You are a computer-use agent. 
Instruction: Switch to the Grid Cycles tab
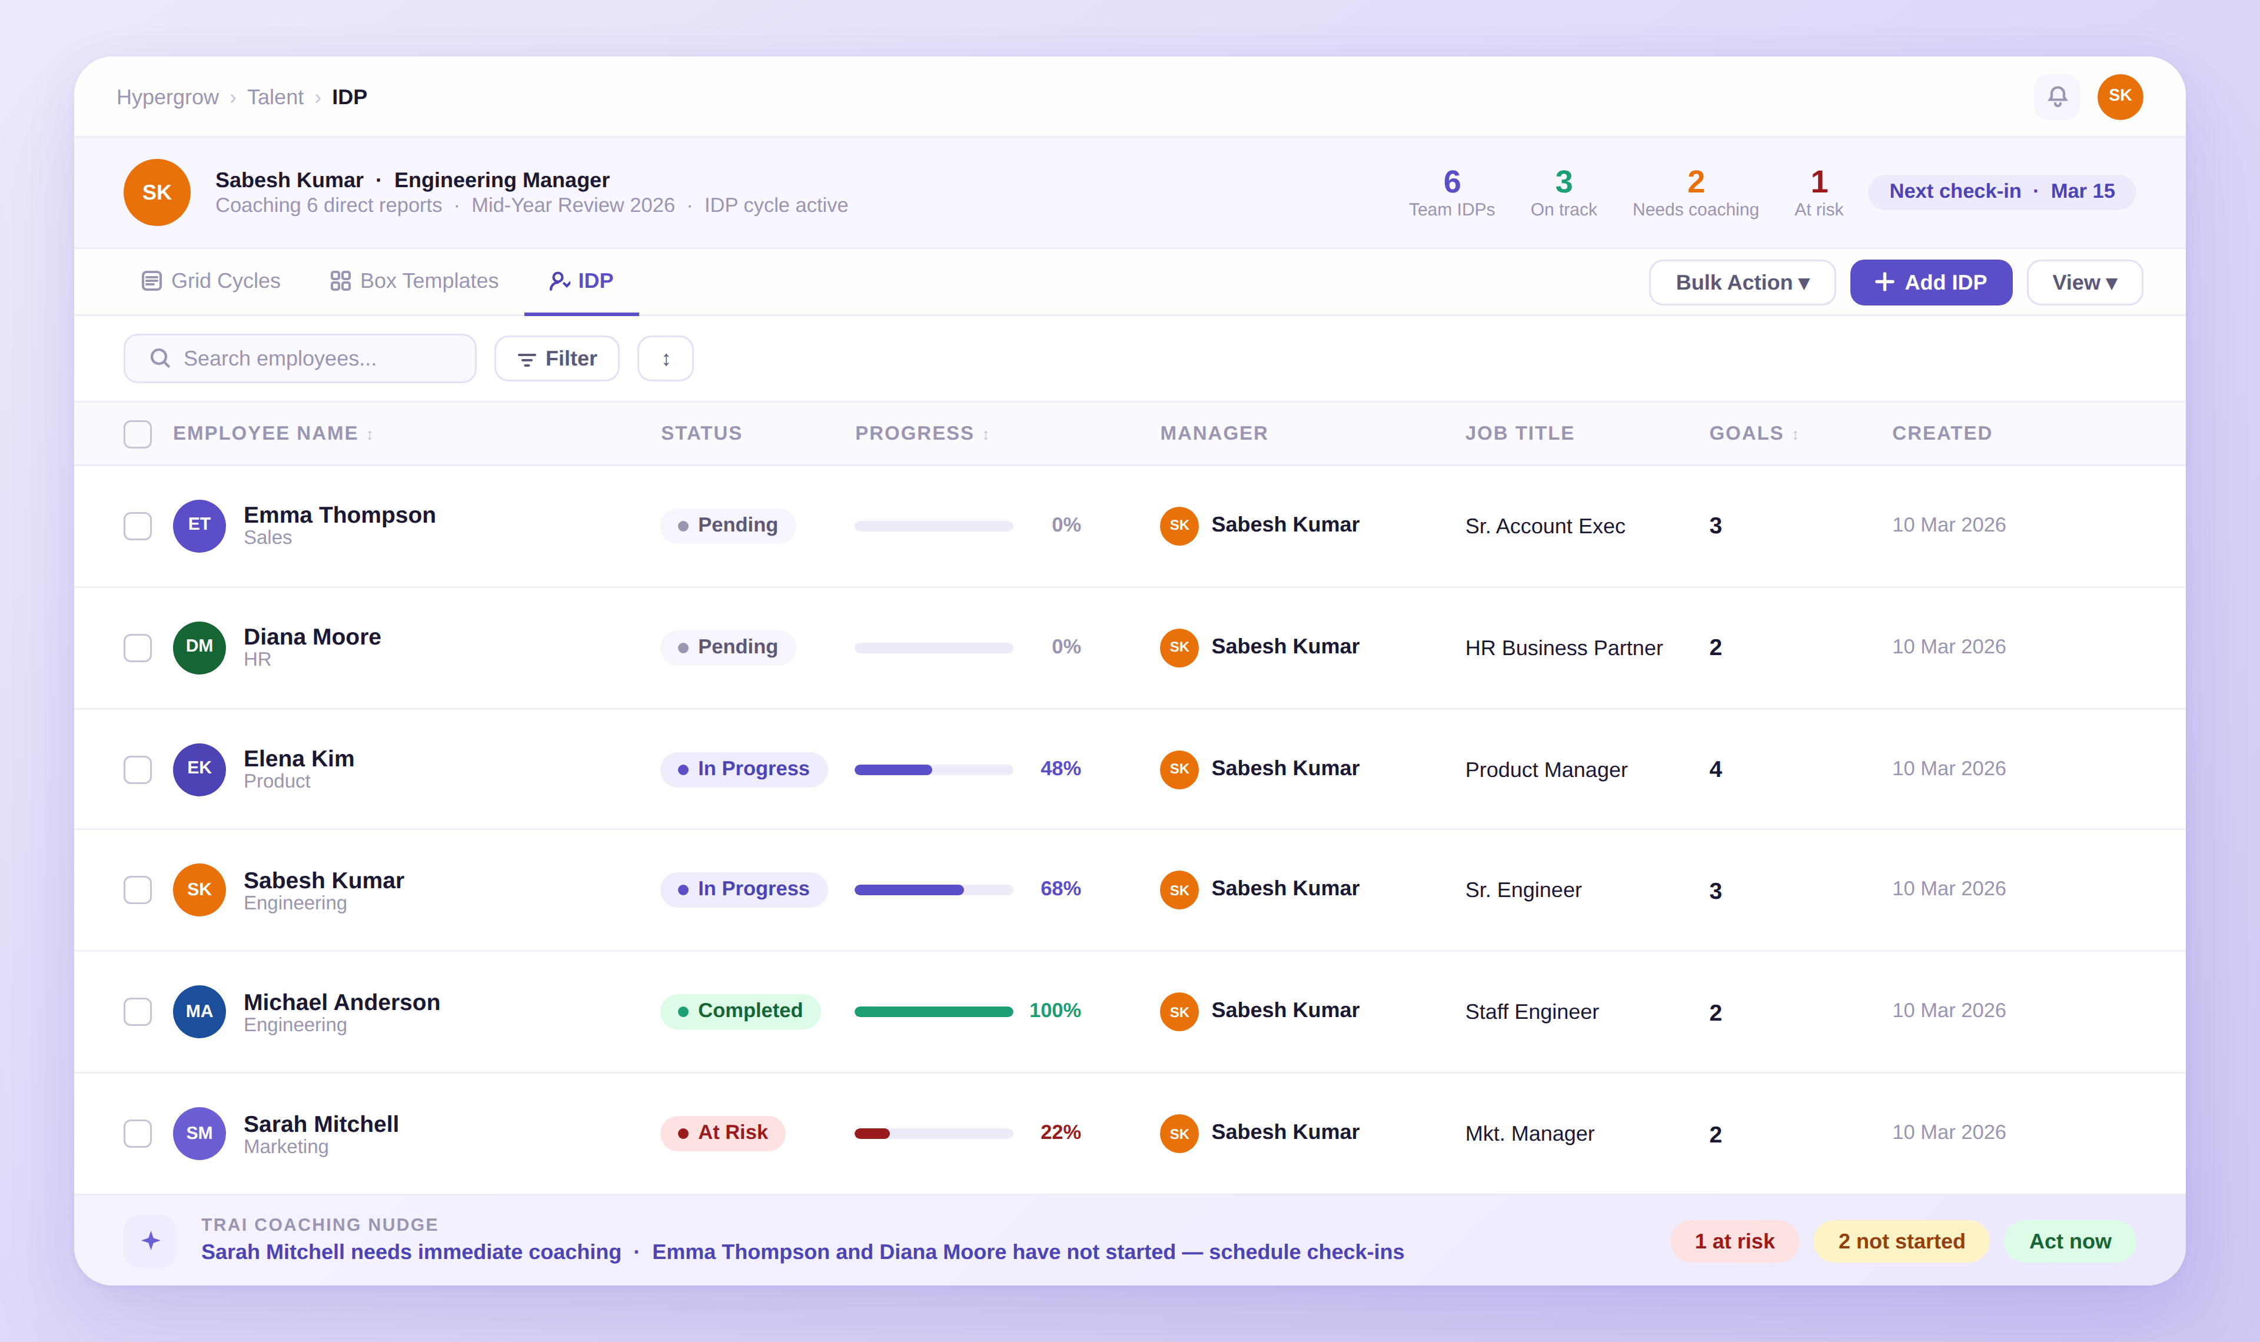(x=211, y=281)
